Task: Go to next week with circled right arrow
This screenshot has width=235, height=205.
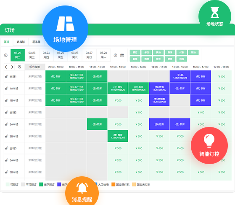Action: 116,55
